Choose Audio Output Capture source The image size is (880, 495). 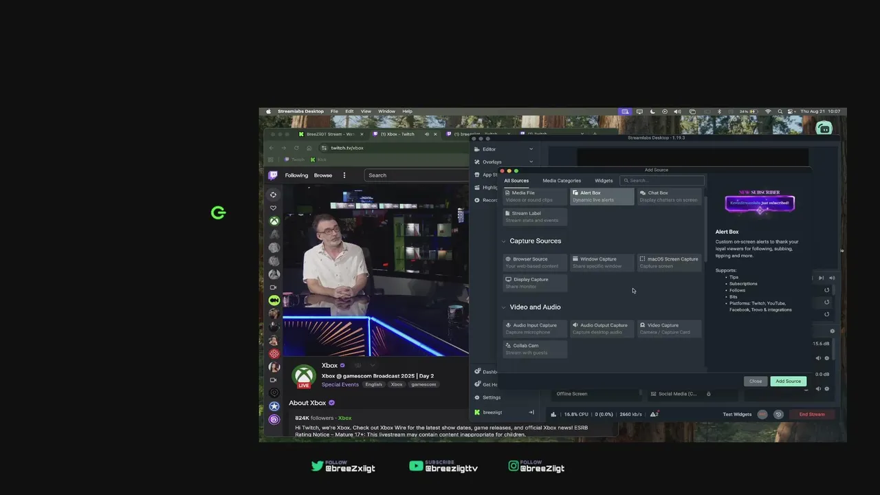(602, 328)
